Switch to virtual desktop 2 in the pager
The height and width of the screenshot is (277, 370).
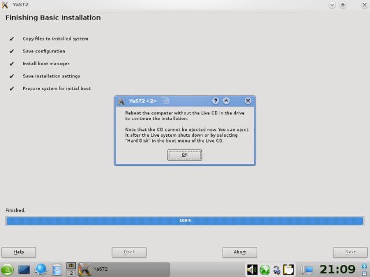pyautogui.click(x=72, y=273)
